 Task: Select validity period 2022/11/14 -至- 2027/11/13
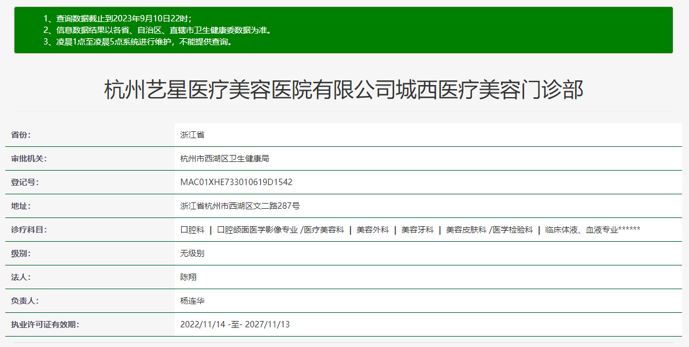pos(235,324)
